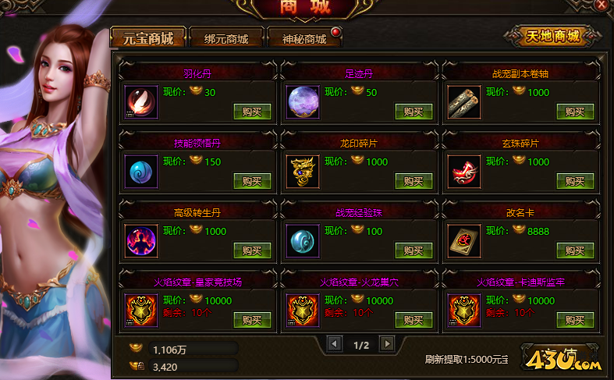The width and height of the screenshot is (614, 380).
Task: Close the 商城 shop window
Action: click(x=602, y=5)
